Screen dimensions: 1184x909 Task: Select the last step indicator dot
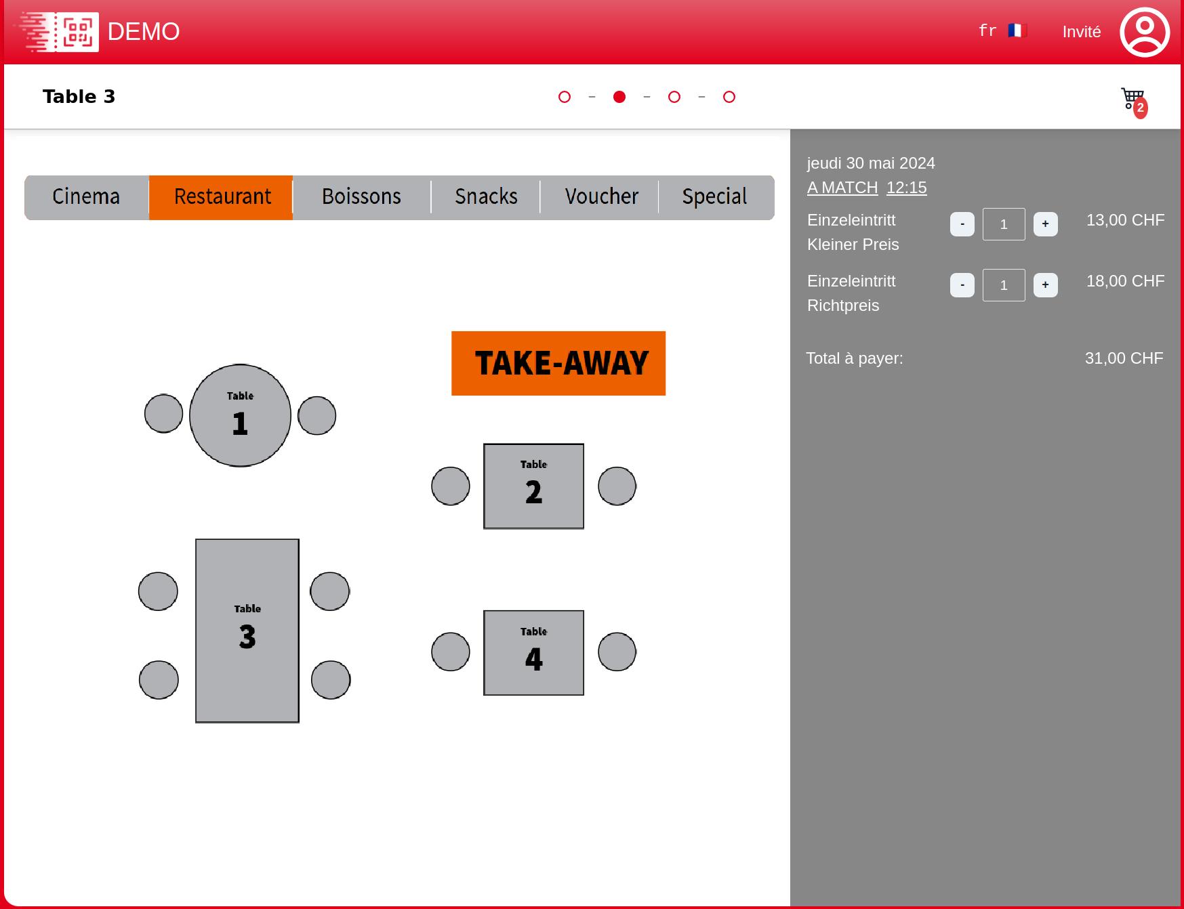(729, 97)
